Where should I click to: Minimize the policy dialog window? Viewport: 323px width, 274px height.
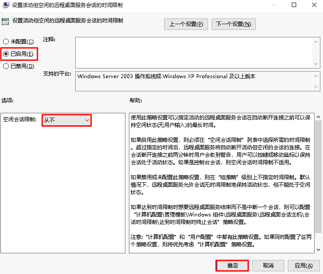[274, 5]
